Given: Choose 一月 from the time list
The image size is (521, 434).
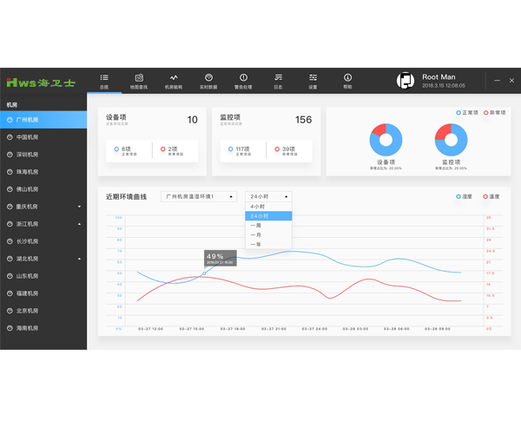Looking at the screenshot, I should (x=268, y=234).
